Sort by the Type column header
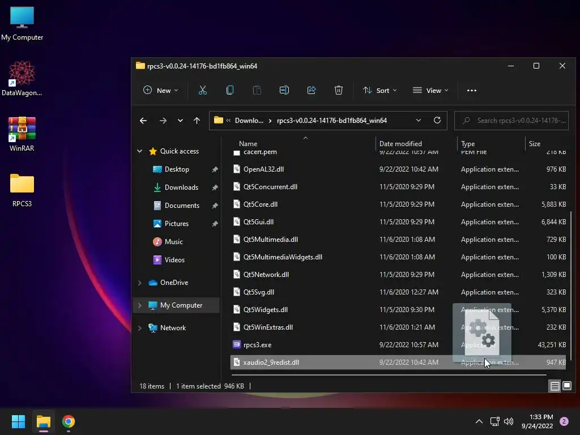The image size is (580, 435). coord(468,143)
